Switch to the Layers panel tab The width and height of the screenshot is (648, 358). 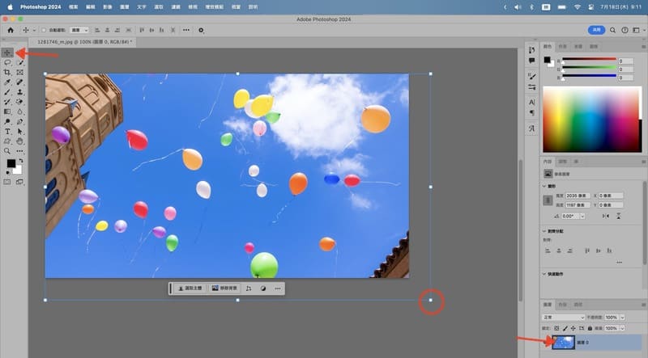pyautogui.click(x=548, y=305)
